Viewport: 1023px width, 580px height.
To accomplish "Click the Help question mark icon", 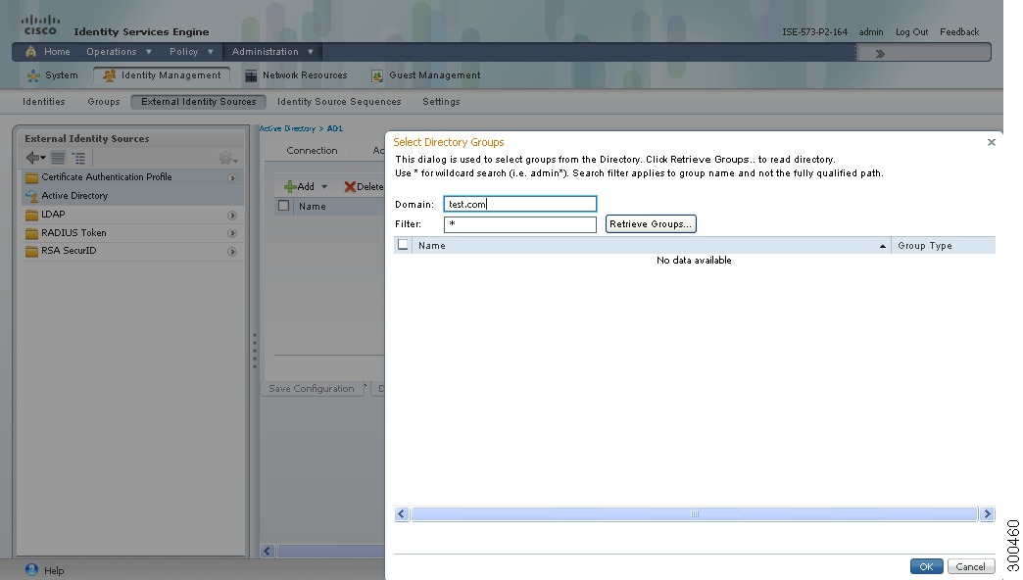I will tap(31, 569).
